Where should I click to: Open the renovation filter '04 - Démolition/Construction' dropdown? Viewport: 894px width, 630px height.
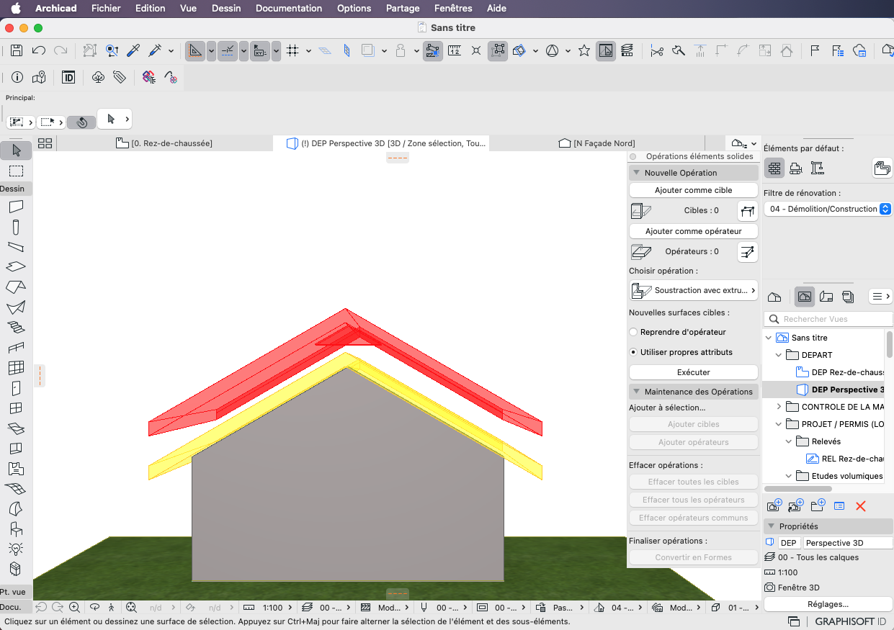pyautogui.click(x=828, y=209)
